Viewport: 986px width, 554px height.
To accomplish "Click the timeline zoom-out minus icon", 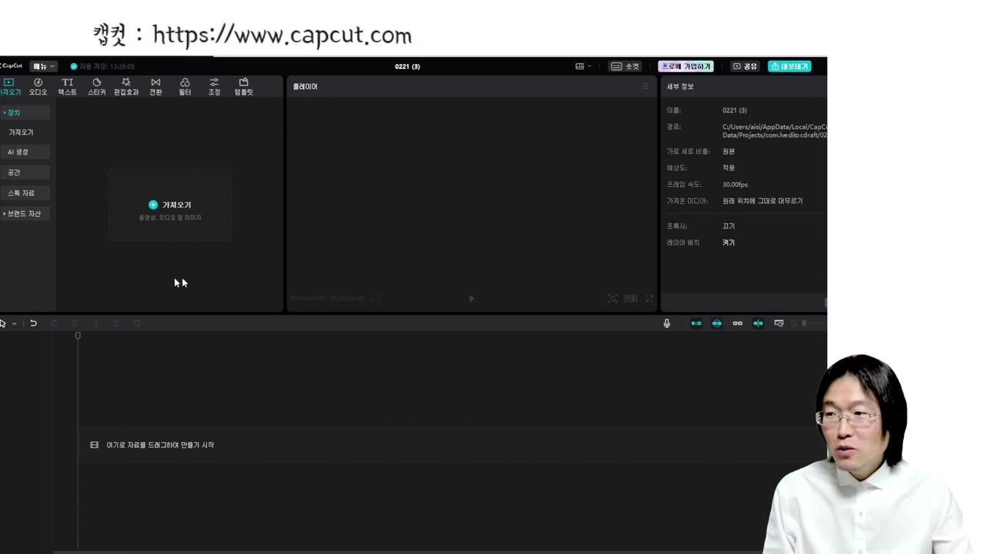I will [x=794, y=323].
